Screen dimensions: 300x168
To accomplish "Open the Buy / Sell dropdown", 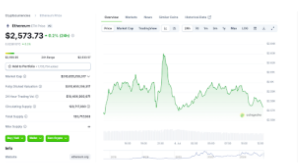I will pyautogui.click(x=15, y=138).
